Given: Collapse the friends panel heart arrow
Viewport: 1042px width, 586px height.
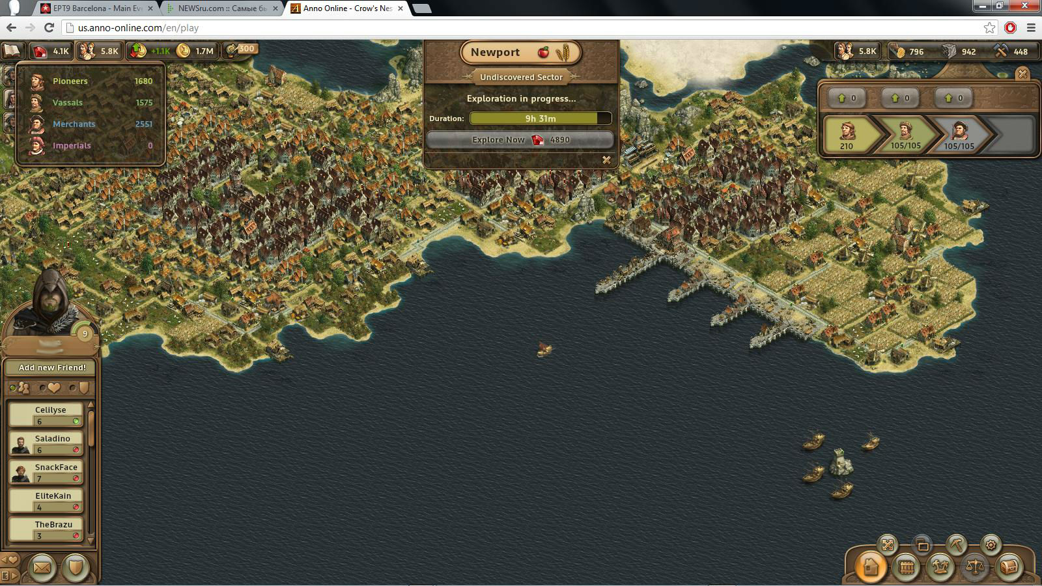Looking at the screenshot, I should tap(9, 560).
